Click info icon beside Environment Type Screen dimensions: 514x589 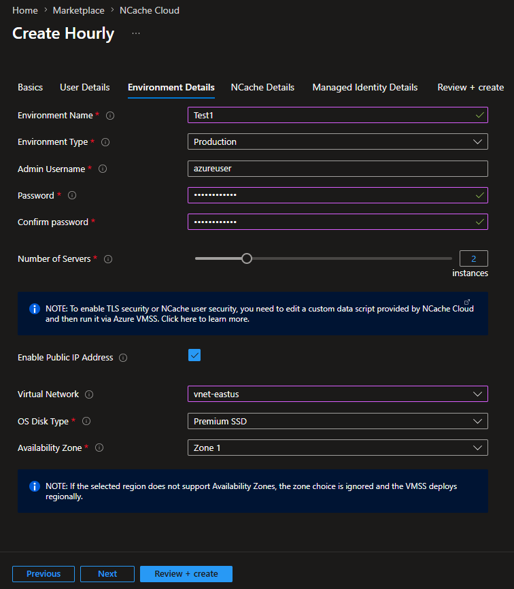pos(105,142)
